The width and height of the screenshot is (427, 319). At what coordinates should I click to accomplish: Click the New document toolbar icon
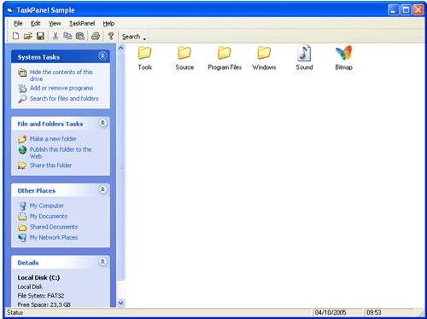[x=16, y=36]
